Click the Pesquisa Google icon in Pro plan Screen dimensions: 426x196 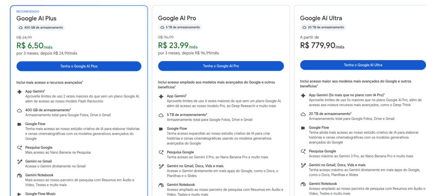pyautogui.click(x=161, y=152)
